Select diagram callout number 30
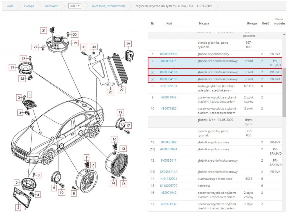The width and height of the screenshot is (288, 212). [x=94, y=47]
